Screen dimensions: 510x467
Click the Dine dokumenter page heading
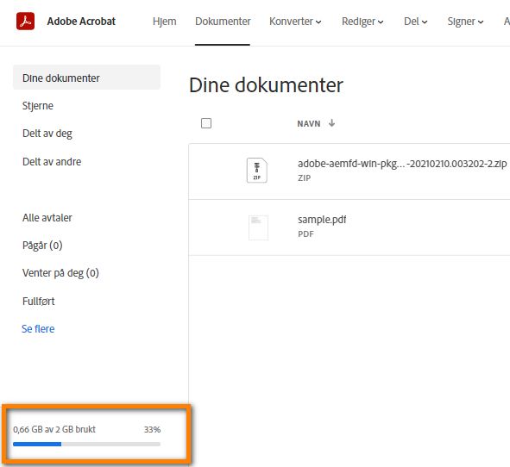(x=266, y=85)
